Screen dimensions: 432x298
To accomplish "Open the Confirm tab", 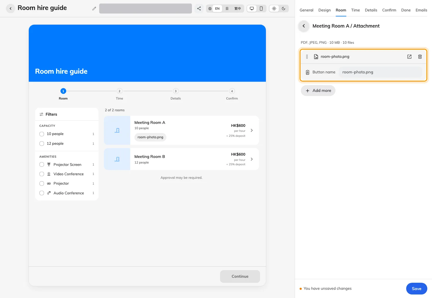I will click(x=389, y=10).
